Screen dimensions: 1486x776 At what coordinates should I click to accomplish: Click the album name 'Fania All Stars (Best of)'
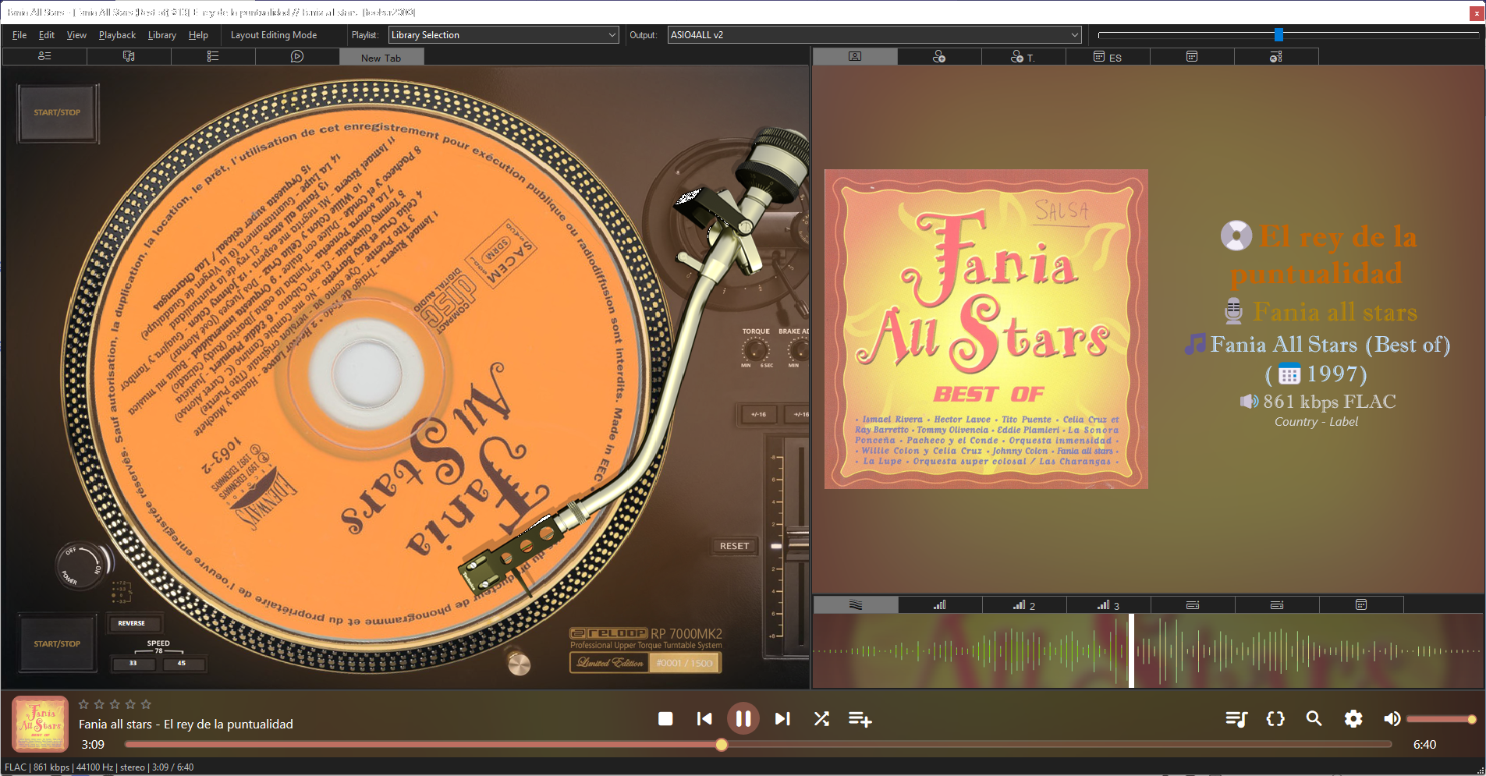click(x=1330, y=344)
